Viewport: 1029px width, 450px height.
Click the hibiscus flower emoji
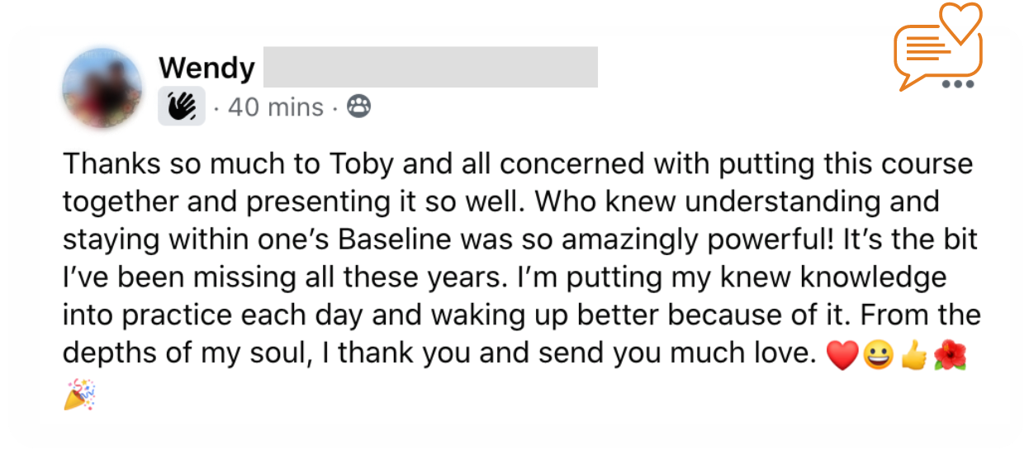click(x=948, y=356)
